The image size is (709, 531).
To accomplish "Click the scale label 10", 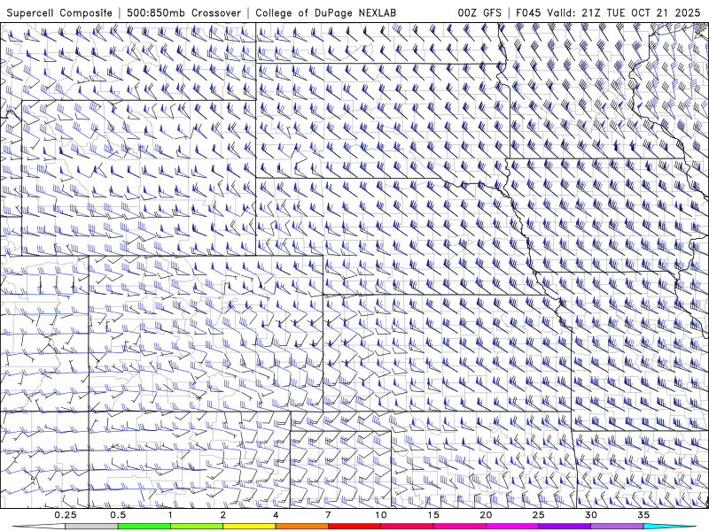I will 381,515.
